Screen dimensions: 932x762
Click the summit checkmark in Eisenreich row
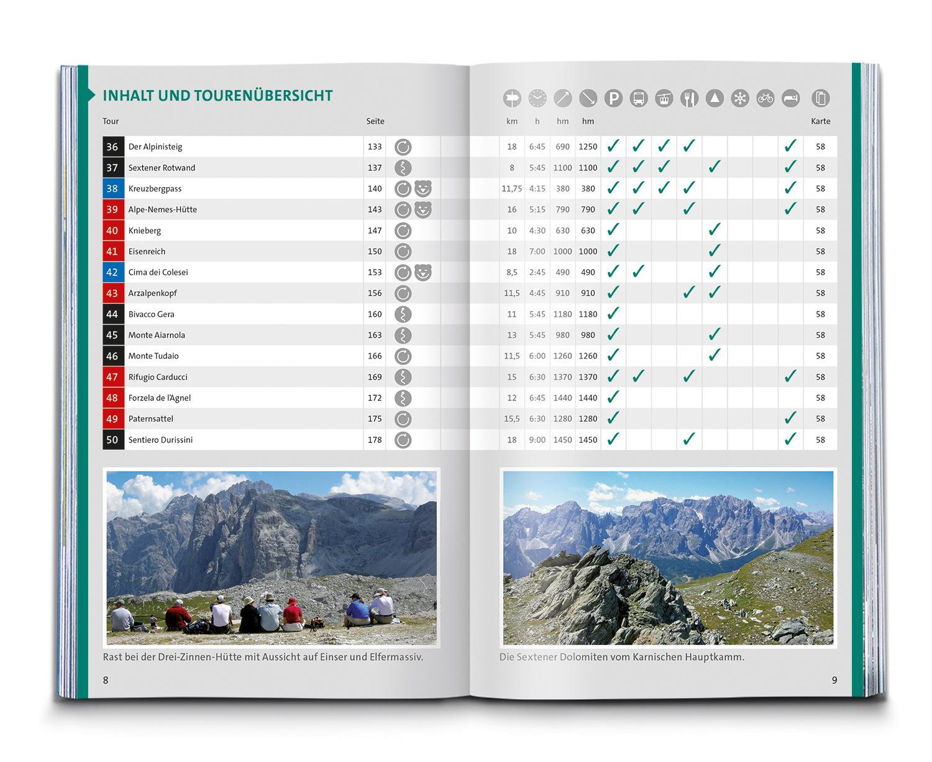click(715, 250)
